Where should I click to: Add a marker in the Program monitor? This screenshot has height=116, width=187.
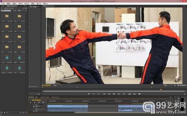click(x=89, y=94)
